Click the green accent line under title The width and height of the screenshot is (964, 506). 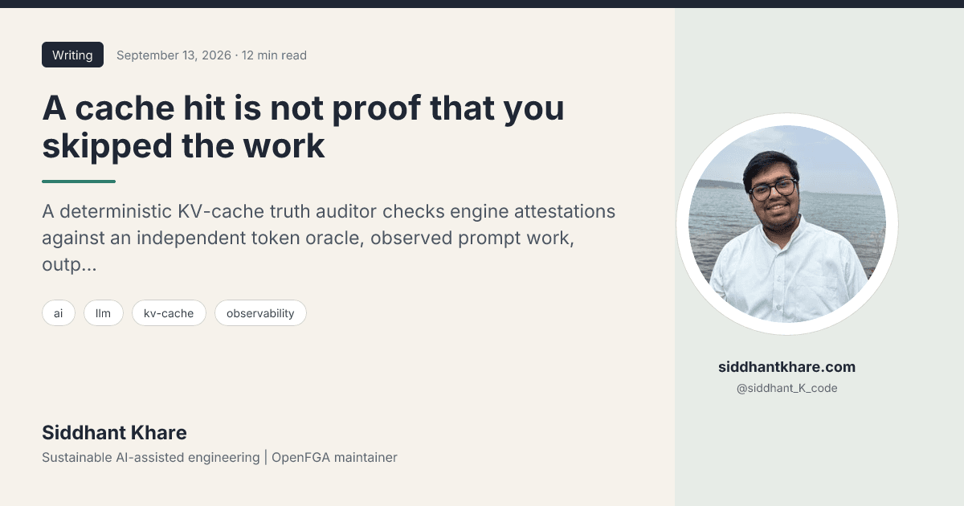pos(79,182)
